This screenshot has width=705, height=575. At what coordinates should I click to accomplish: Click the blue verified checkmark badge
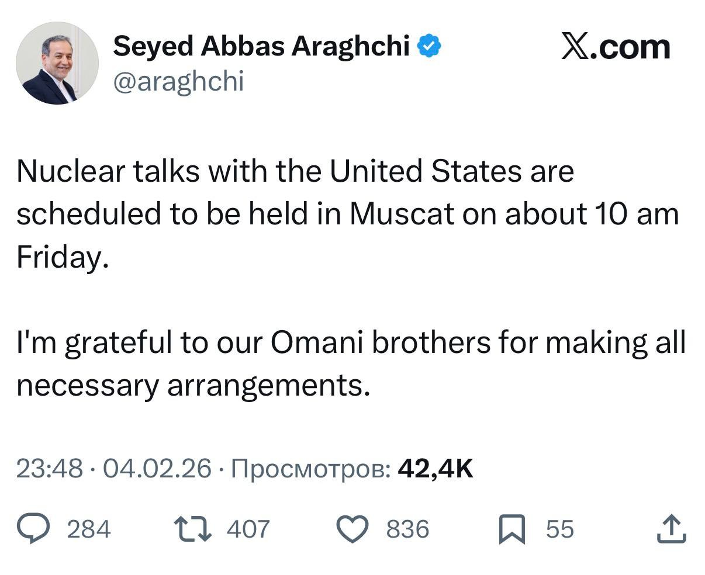430,47
